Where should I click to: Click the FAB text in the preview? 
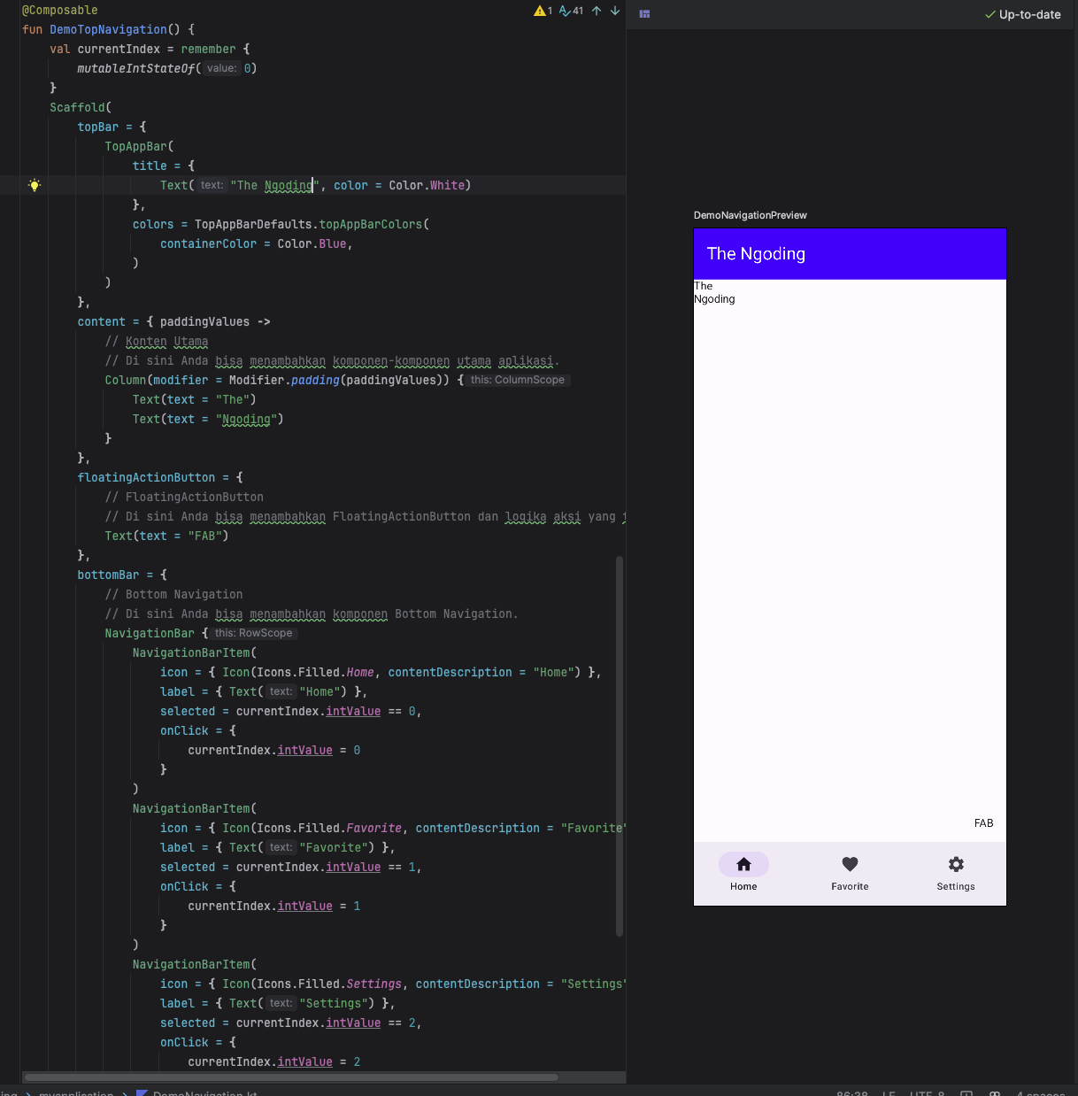pyautogui.click(x=983, y=822)
